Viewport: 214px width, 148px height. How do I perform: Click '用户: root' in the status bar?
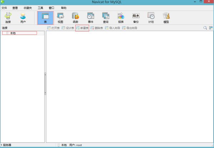[76, 145]
